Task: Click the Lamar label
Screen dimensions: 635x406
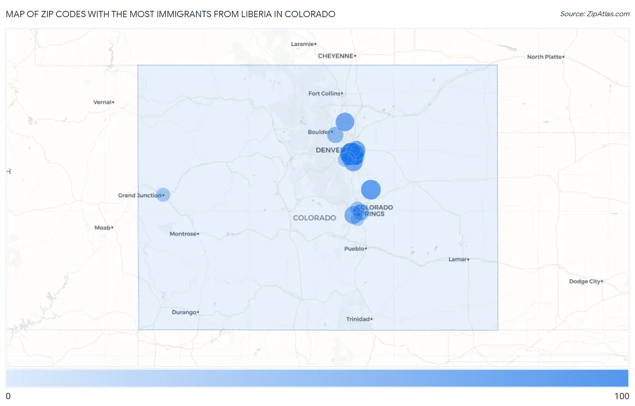Action: click(458, 259)
